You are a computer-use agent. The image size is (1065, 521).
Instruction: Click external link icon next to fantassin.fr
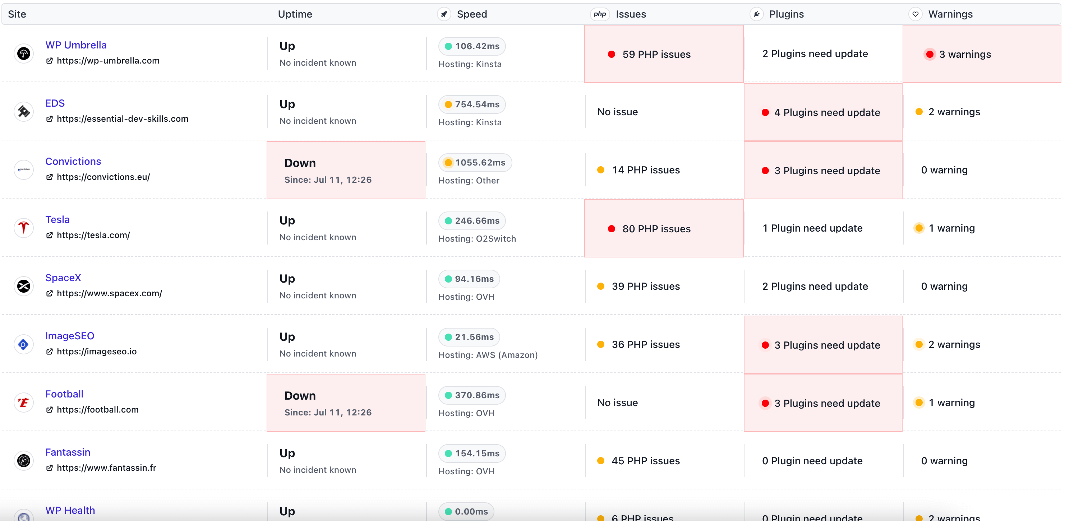49,468
